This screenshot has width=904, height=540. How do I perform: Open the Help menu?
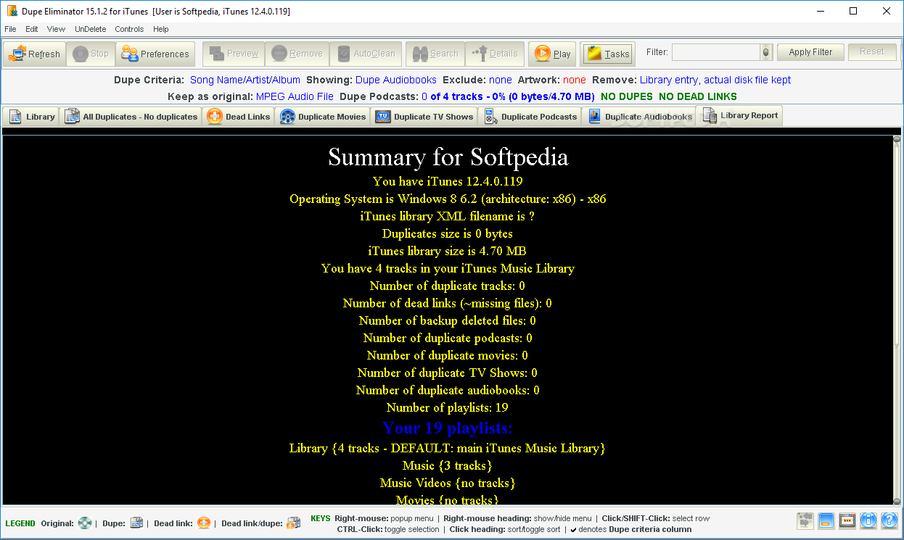coord(161,29)
